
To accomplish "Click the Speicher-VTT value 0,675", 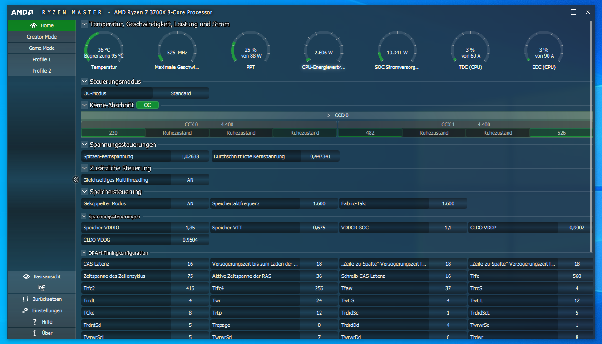I will 319,228.
